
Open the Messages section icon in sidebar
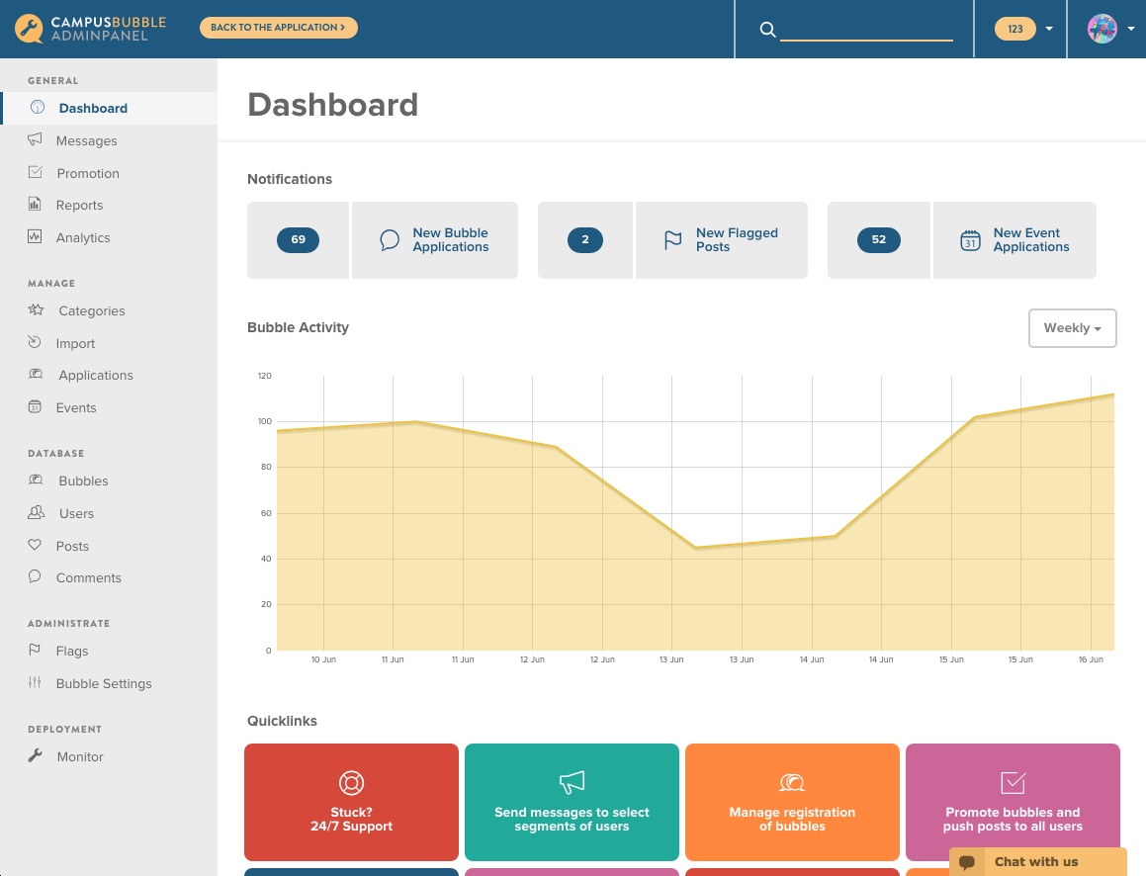tap(35, 139)
